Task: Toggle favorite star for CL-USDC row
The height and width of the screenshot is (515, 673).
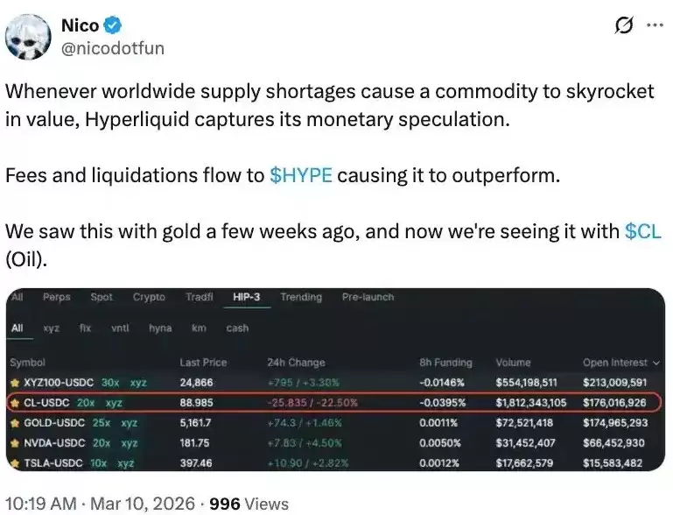Action: (14, 403)
